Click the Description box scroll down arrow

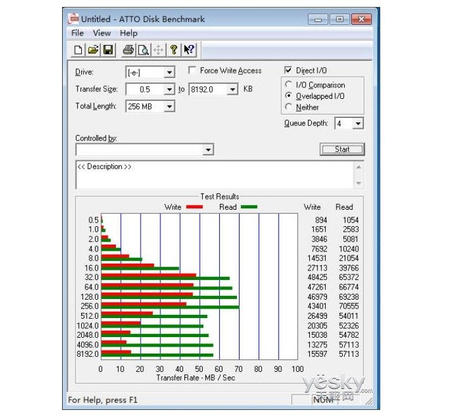pyautogui.click(x=359, y=183)
